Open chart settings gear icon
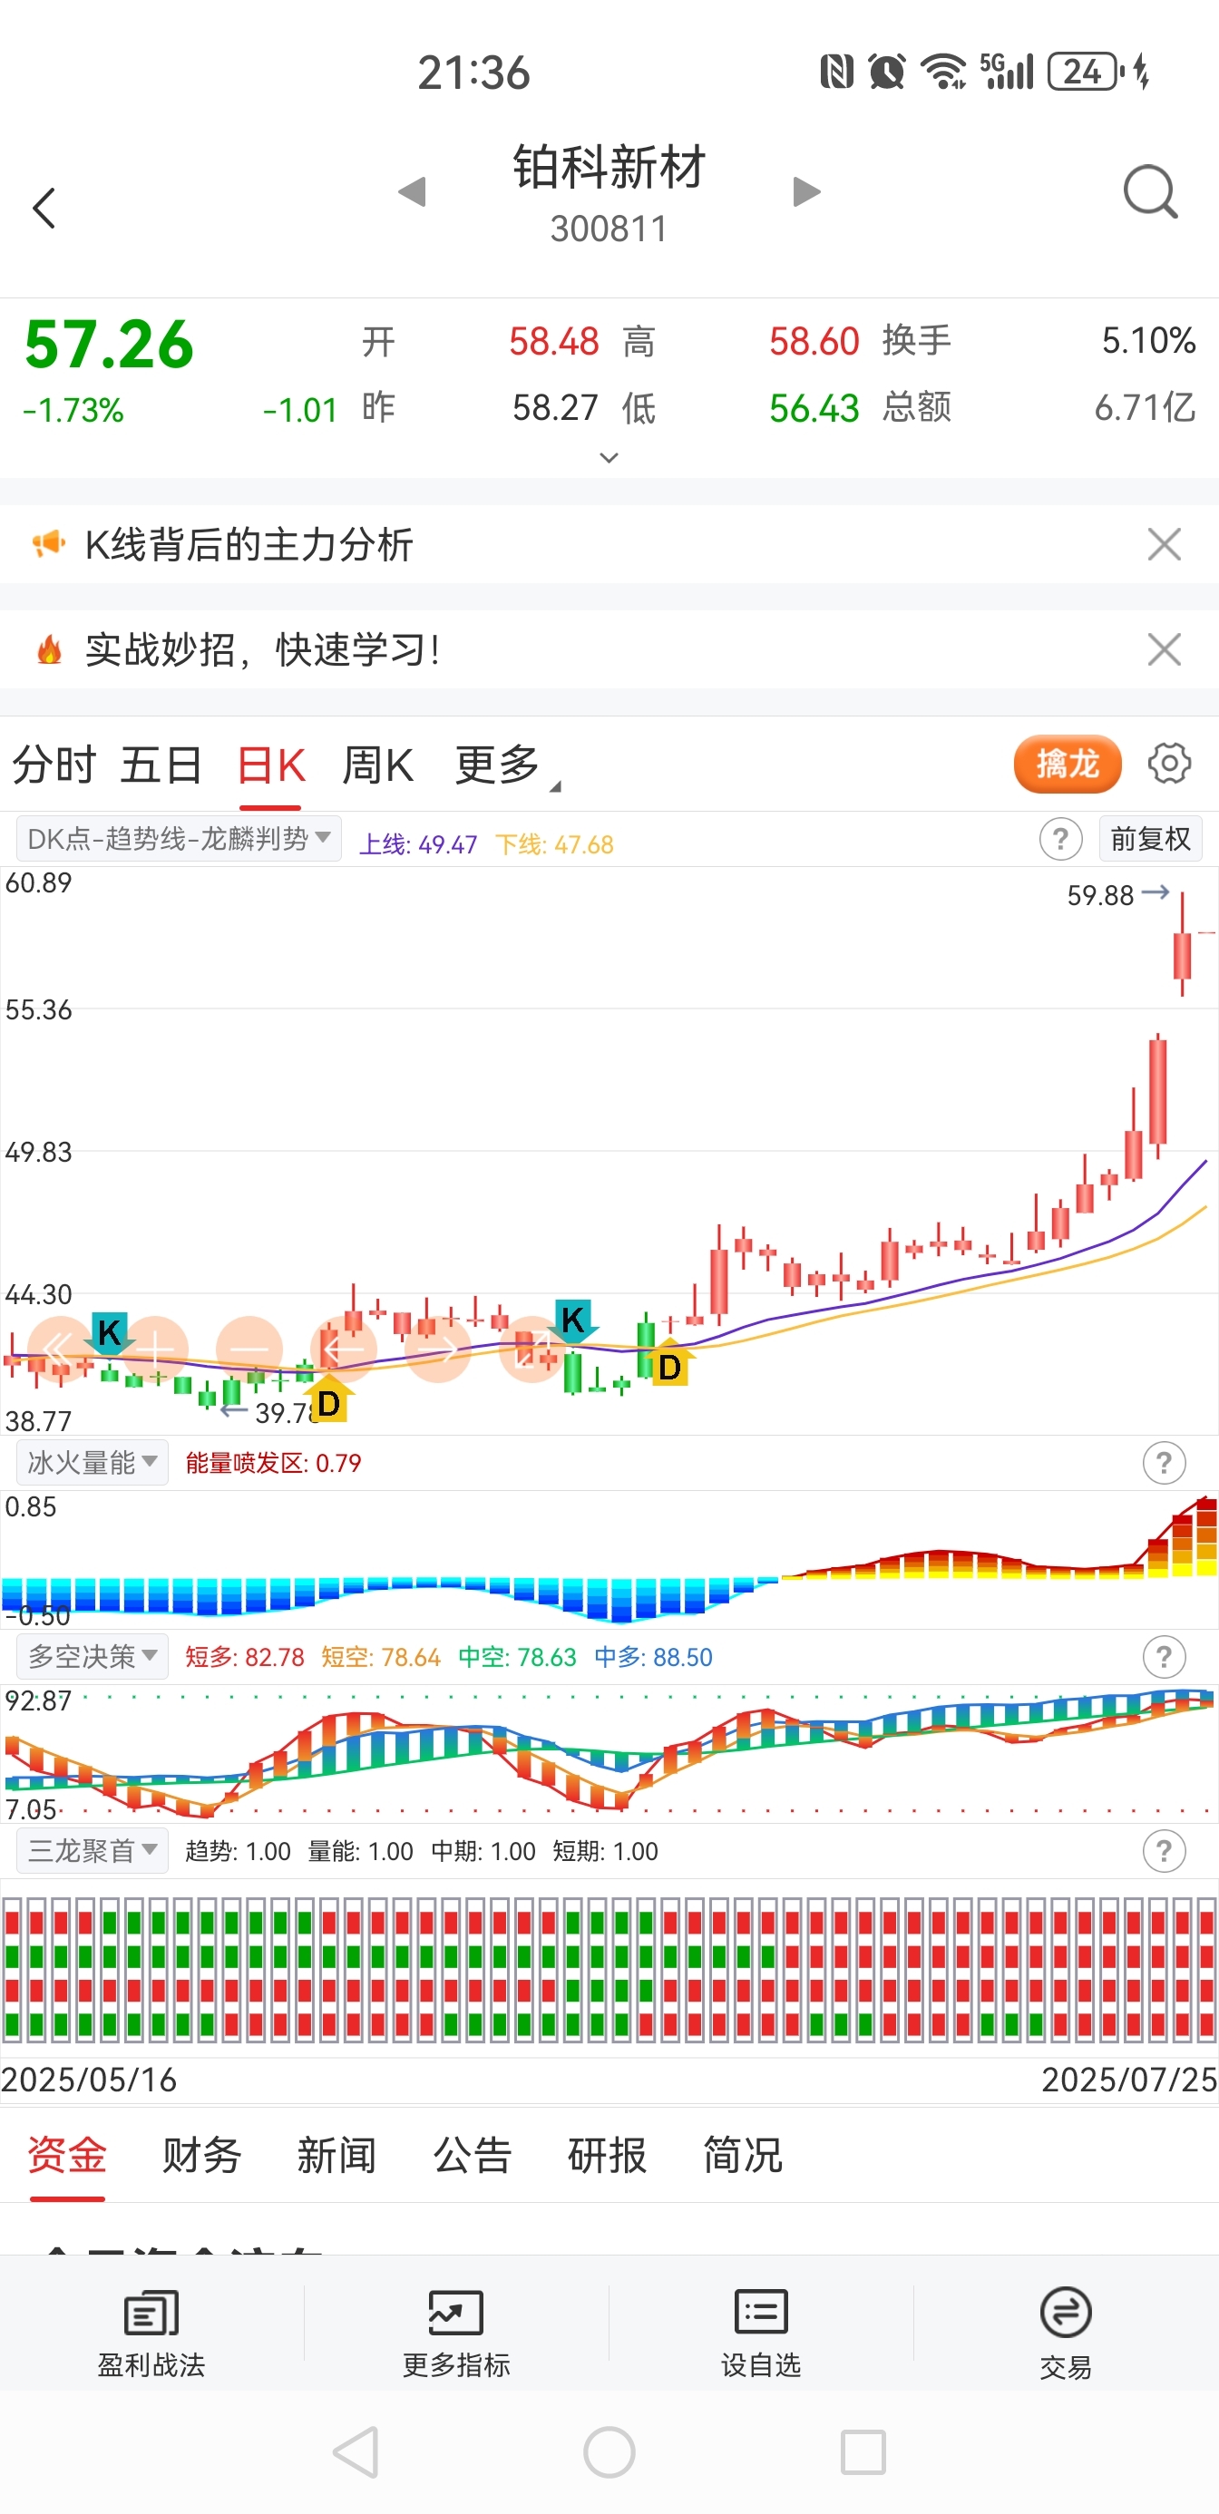Image resolution: width=1219 pixels, height=2514 pixels. click(1169, 764)
